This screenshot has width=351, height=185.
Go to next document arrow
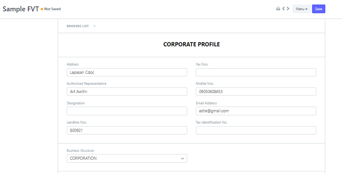coord(288,9)
